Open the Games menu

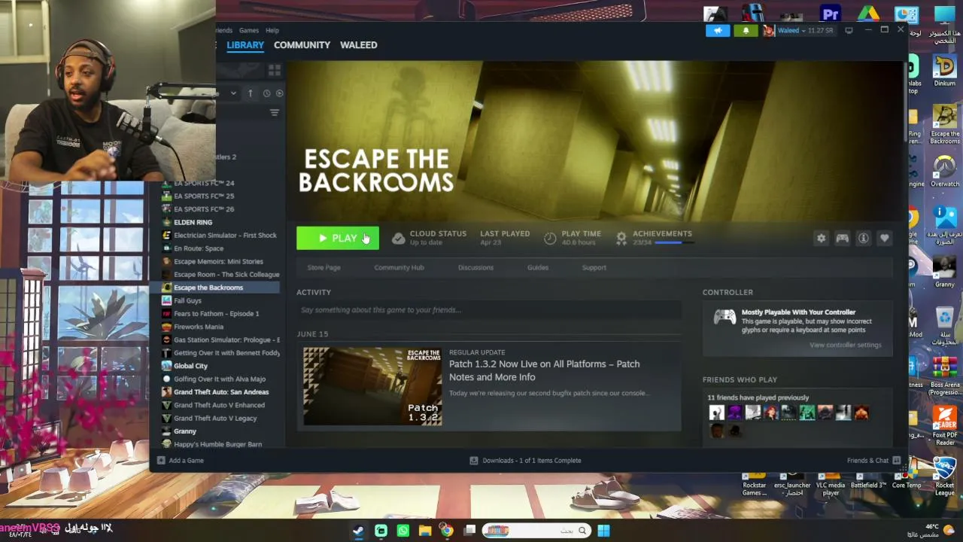pyautogui.click(x=249, y=30)
